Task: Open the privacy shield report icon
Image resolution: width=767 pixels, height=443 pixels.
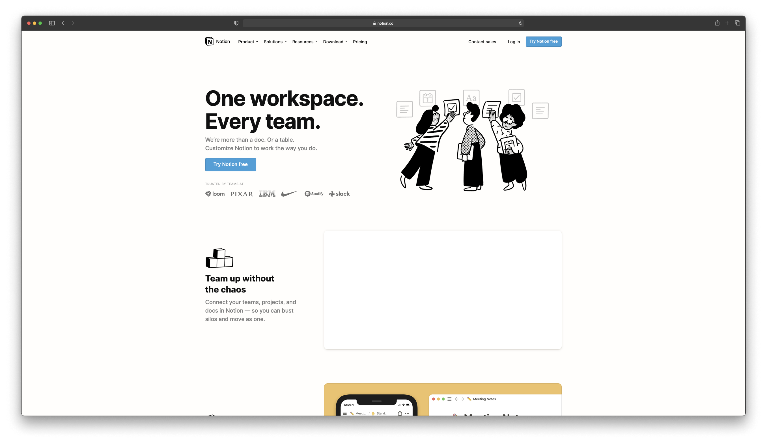Action: [236, 23]
